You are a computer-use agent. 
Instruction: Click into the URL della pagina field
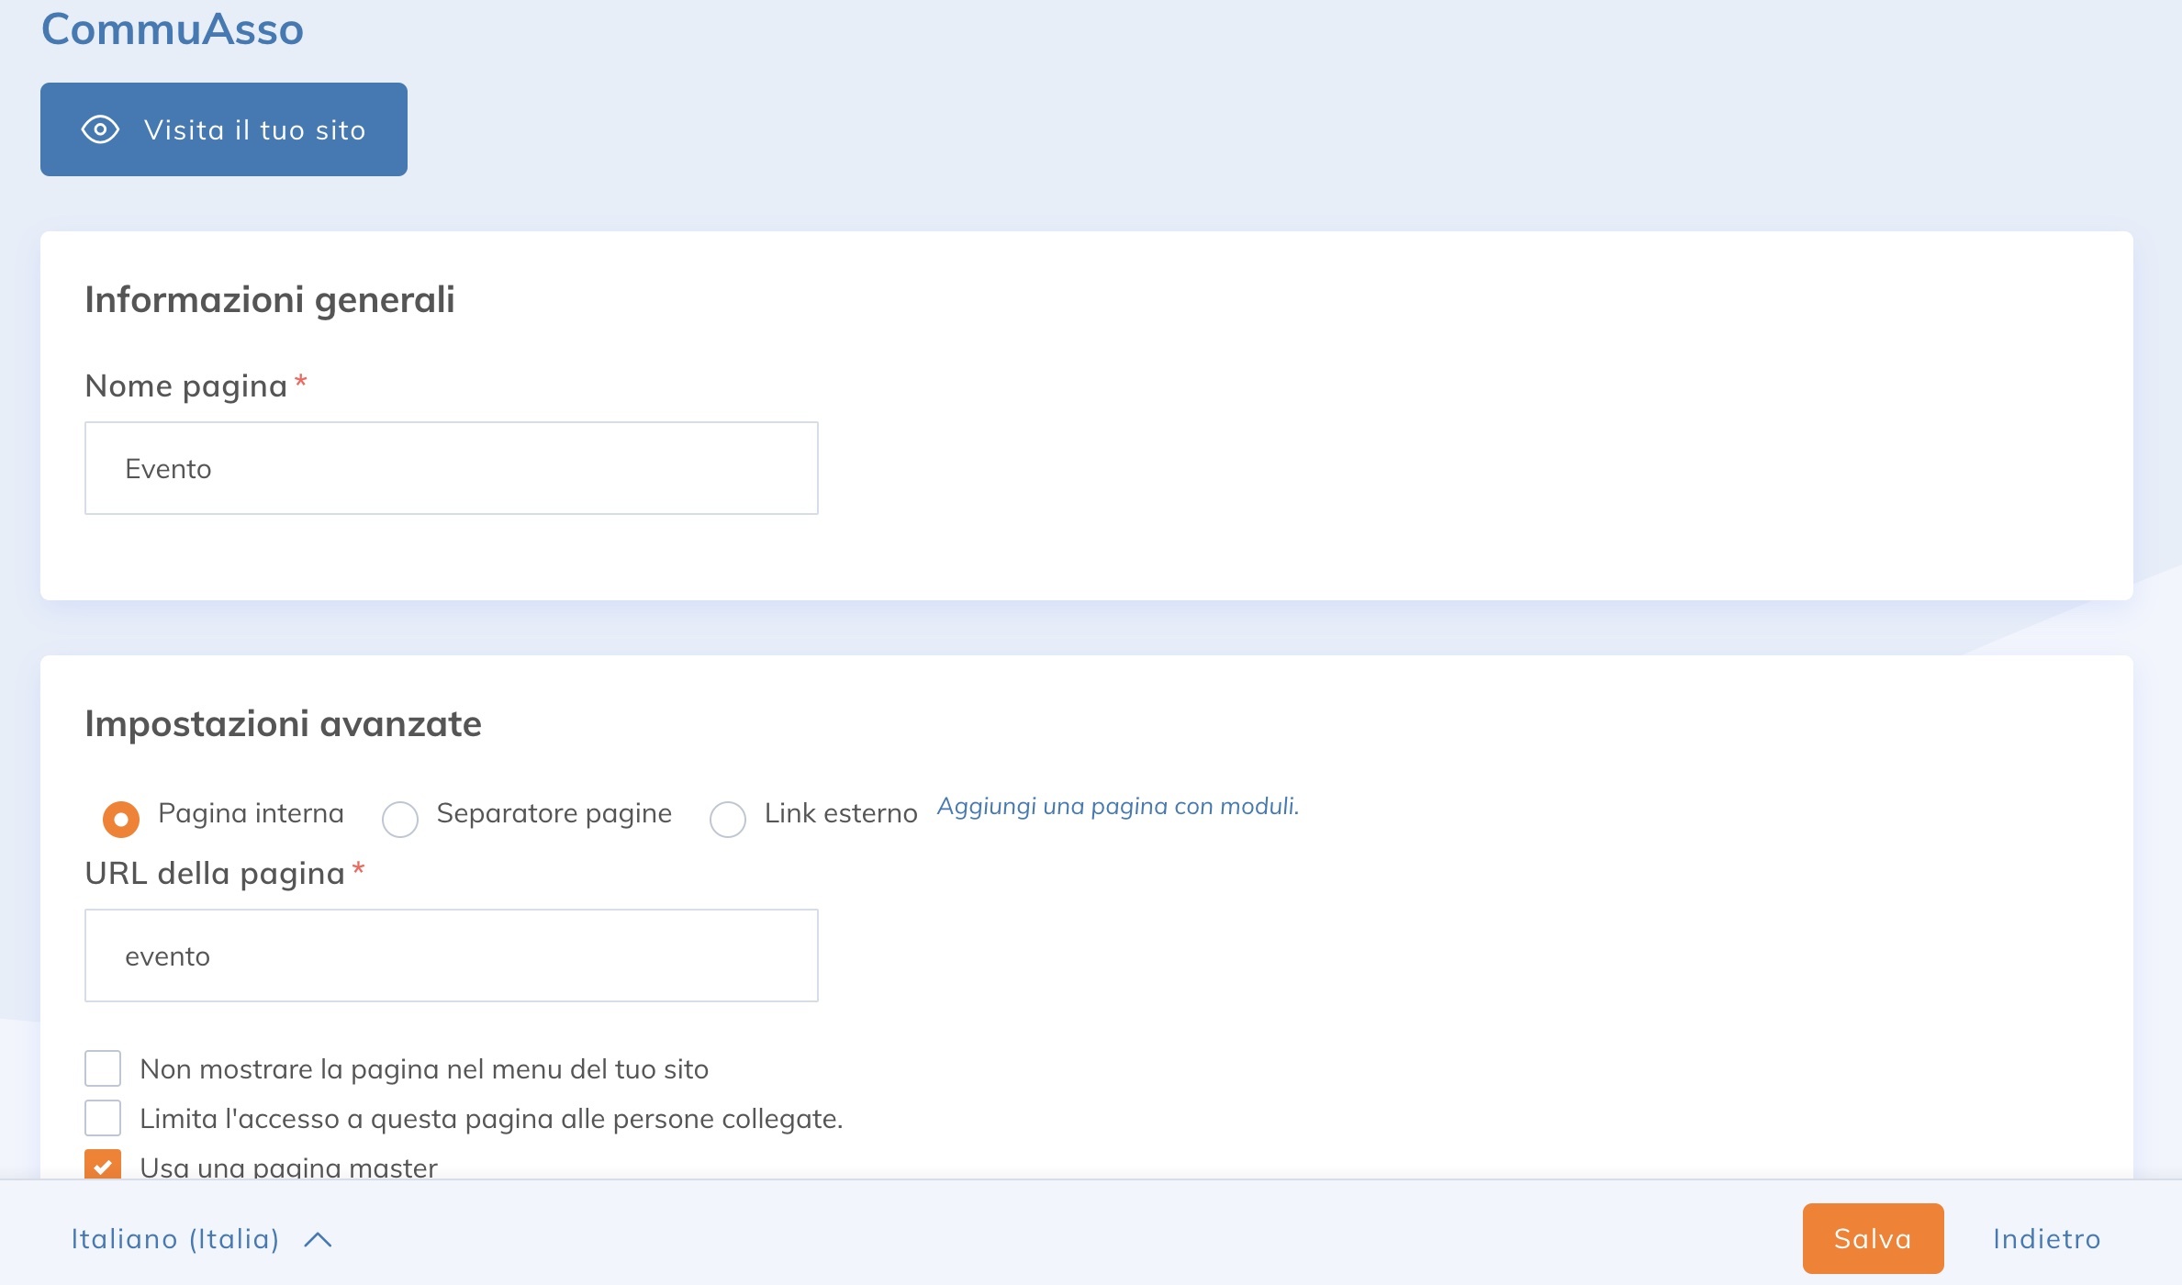click(x=451, y=955)
